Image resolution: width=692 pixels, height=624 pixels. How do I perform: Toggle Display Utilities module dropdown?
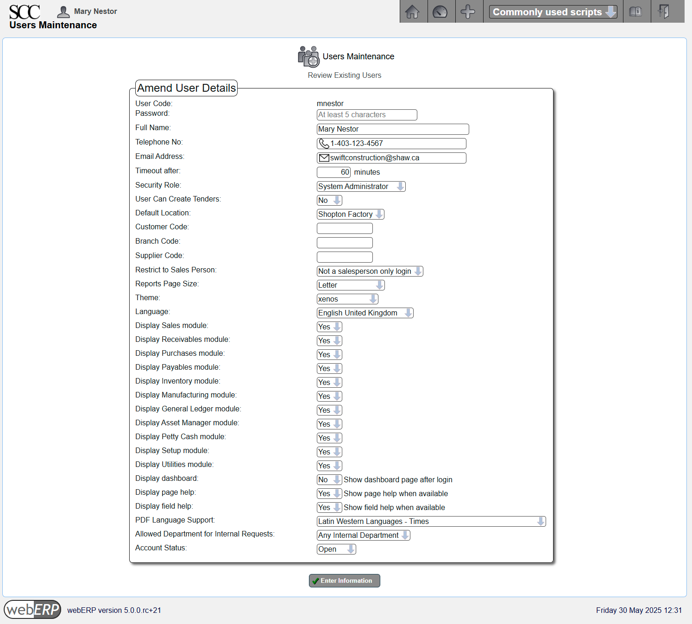[329, 466]
